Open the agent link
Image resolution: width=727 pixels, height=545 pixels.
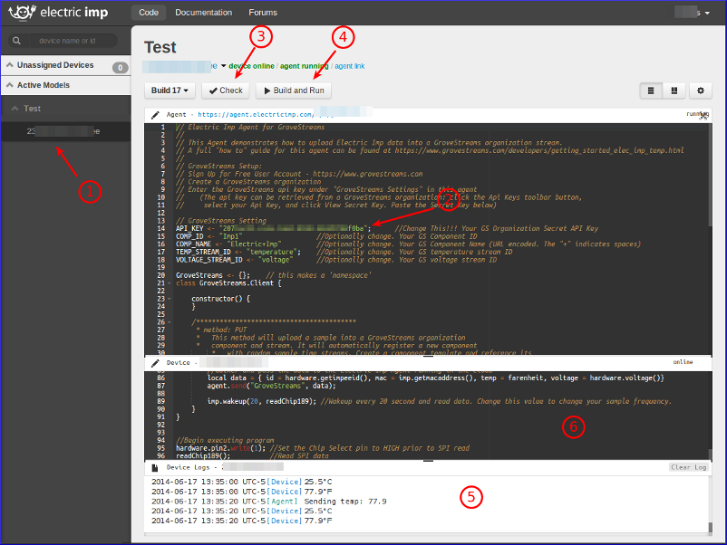350,66
